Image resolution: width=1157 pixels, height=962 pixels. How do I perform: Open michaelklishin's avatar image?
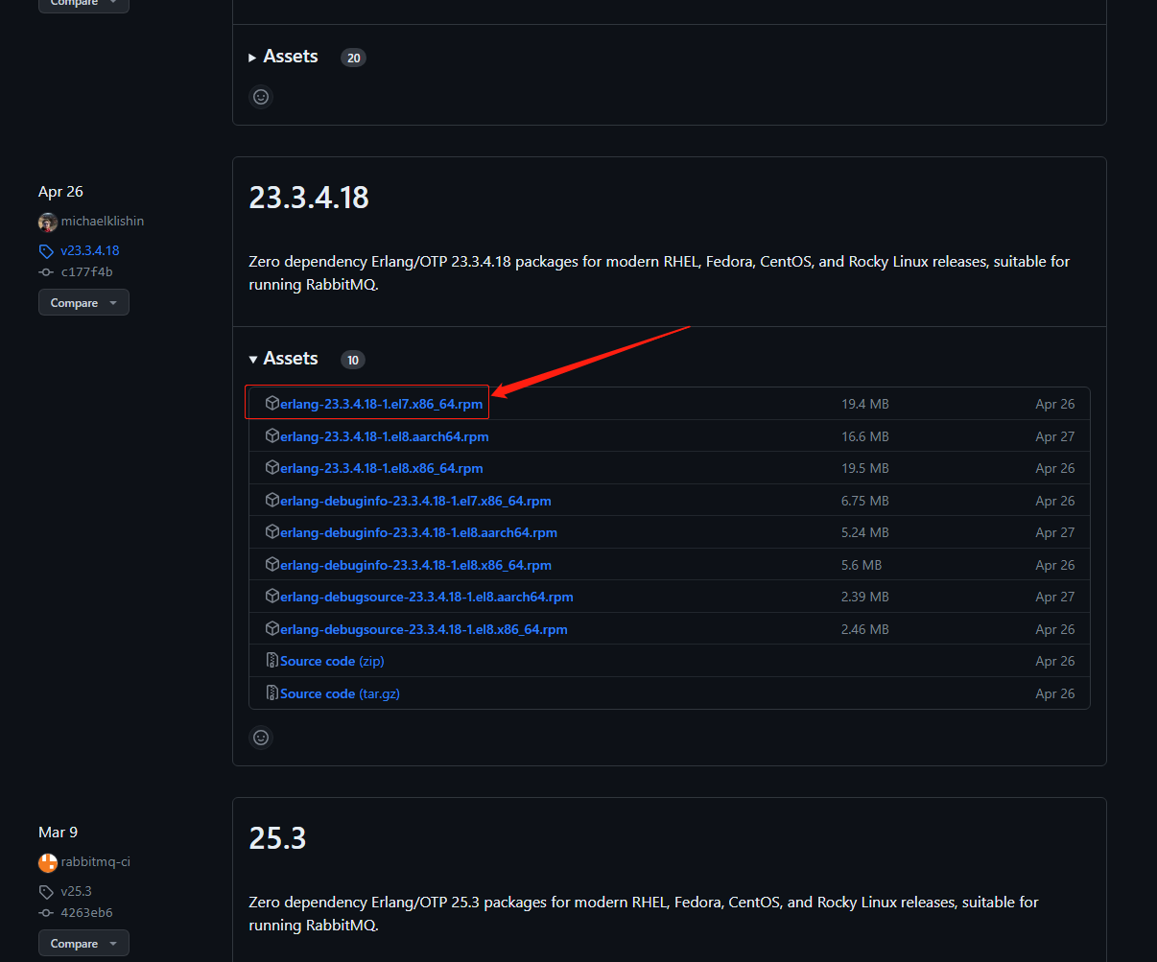click(x=48, y=223)
